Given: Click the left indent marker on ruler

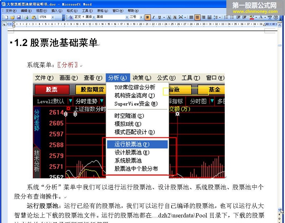Looking at the screenshot, I should pyautogui.click(x=14, y=24).
